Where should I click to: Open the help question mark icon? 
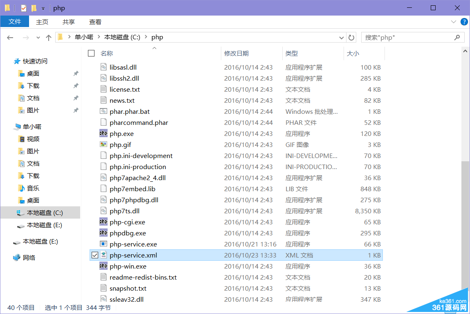(464, 22)
